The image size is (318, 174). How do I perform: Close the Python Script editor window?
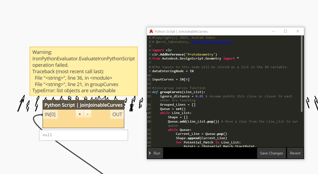pyautogui.click(x=298, y=31)
